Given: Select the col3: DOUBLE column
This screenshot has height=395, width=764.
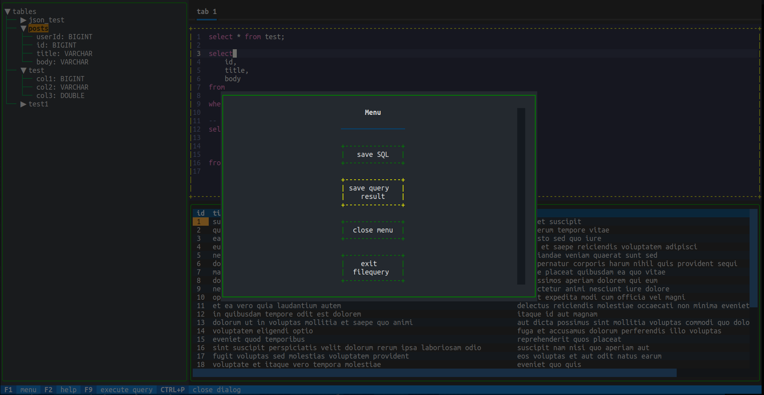Looking at the screenshot, I should pos(60,95).
